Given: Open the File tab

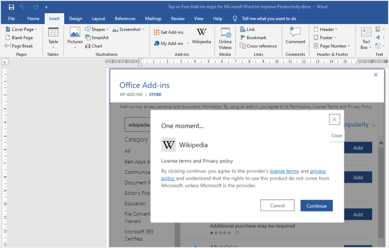Looking at the screenshot, I should [11, 18].
